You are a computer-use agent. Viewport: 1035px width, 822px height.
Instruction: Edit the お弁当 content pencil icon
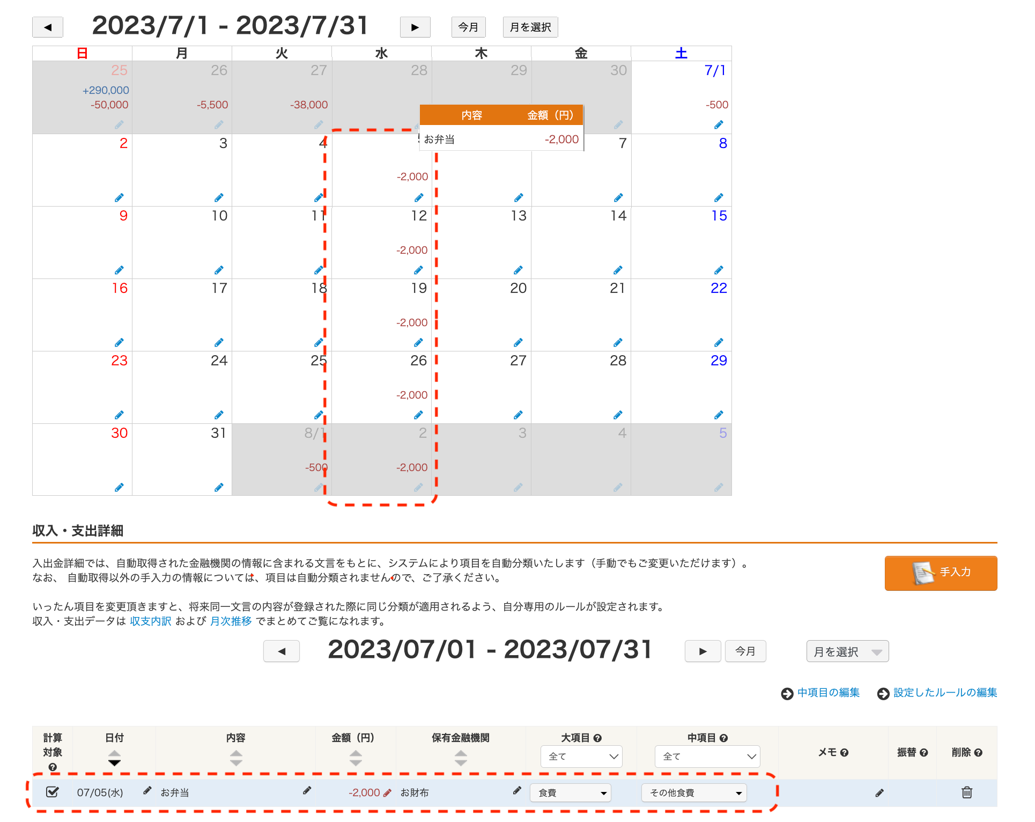[307, 790]
